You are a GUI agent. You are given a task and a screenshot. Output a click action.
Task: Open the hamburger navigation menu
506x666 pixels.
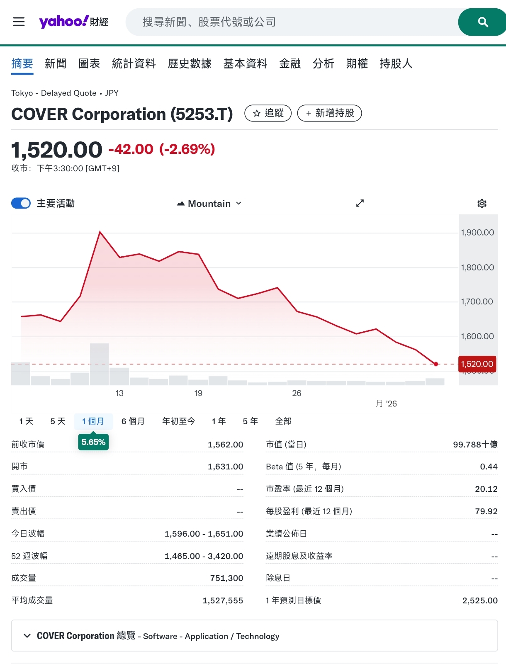pyautogui.click(x=19, y=22)
